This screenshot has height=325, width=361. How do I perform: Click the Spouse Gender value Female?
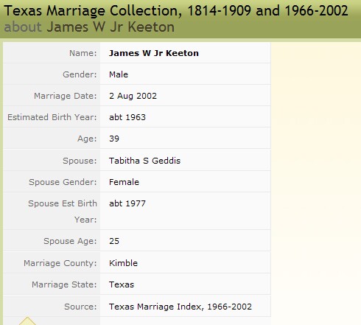click(x=124, y=182)
